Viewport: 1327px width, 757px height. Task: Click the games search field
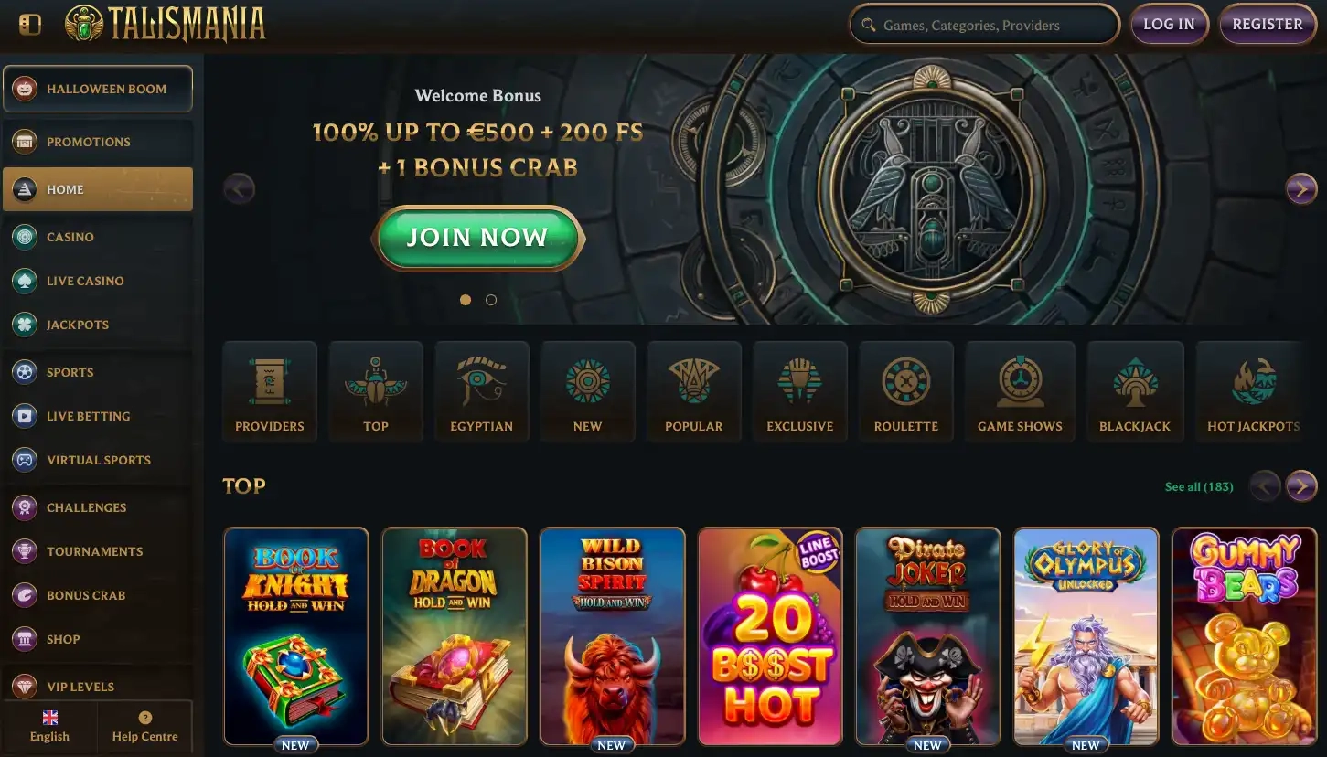985,25
